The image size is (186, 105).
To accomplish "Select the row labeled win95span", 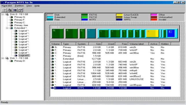I will coord(111,85).
